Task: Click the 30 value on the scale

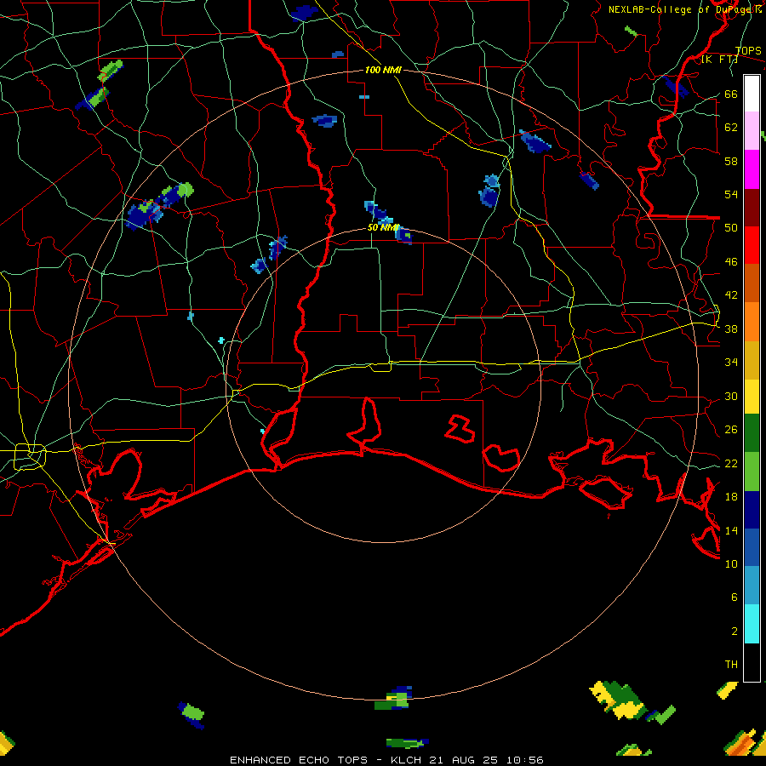Action: (731, 396)
